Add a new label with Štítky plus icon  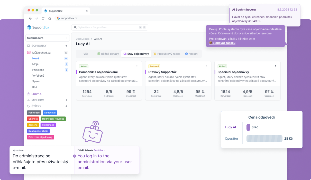66,106
